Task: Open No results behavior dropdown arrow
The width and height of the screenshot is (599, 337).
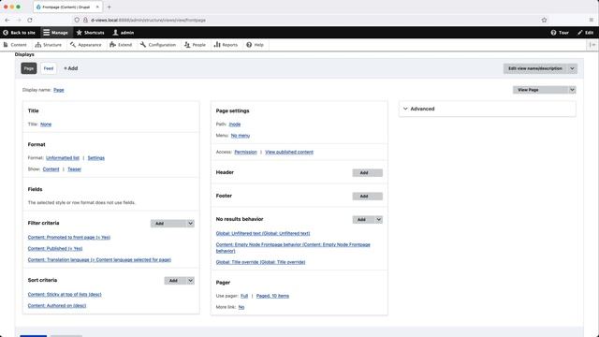Action: tap(378, 220)
